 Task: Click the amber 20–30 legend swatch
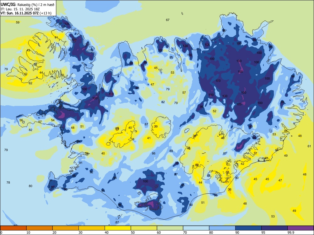click(x=66, y=228)
